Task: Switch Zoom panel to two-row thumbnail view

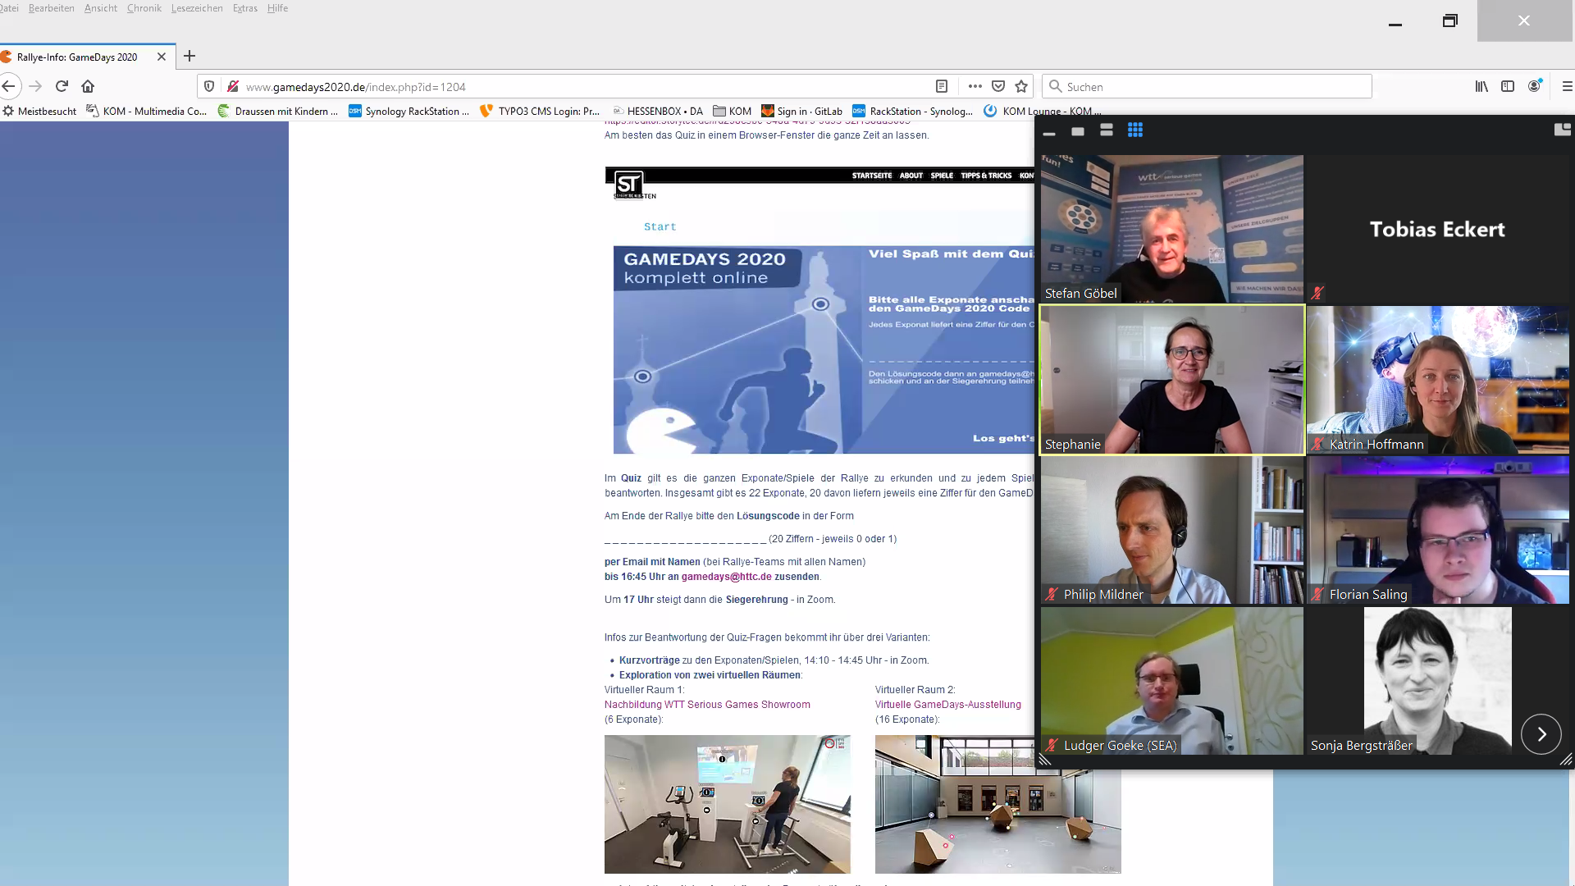Action: point(1107,130)
